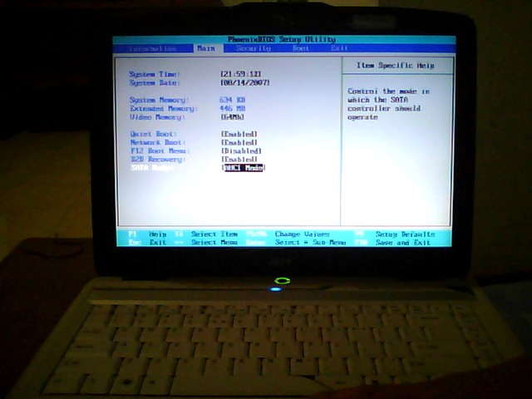Select the System Date value field
This screenshot has width=532, height=399.
coord(245,82)
